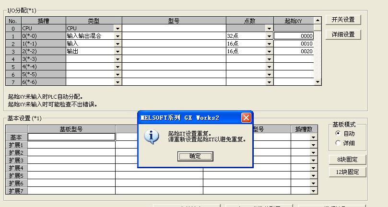Close the MELSOFT GX Works2 popup
The width and height of the screenshot is (388, 207).
coord(246,117)
